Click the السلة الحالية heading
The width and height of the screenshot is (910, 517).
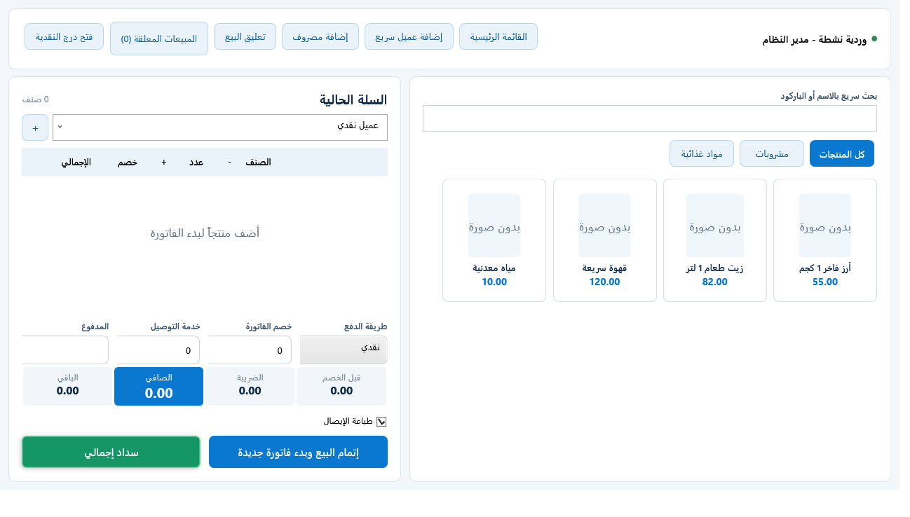click(x=353, y=99)
